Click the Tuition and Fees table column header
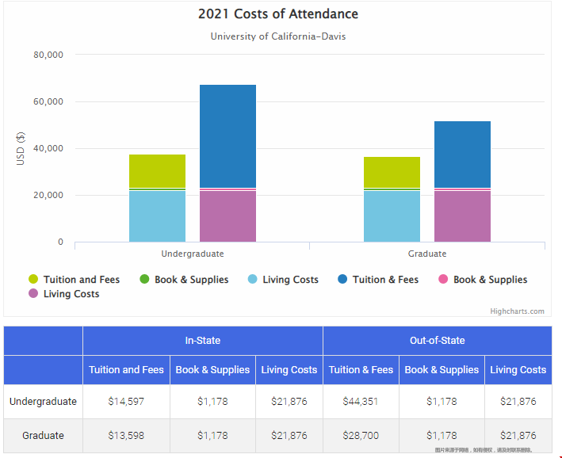Image resolution: width=562 pixels, height=458 pixels. click(x=126, y=370)
